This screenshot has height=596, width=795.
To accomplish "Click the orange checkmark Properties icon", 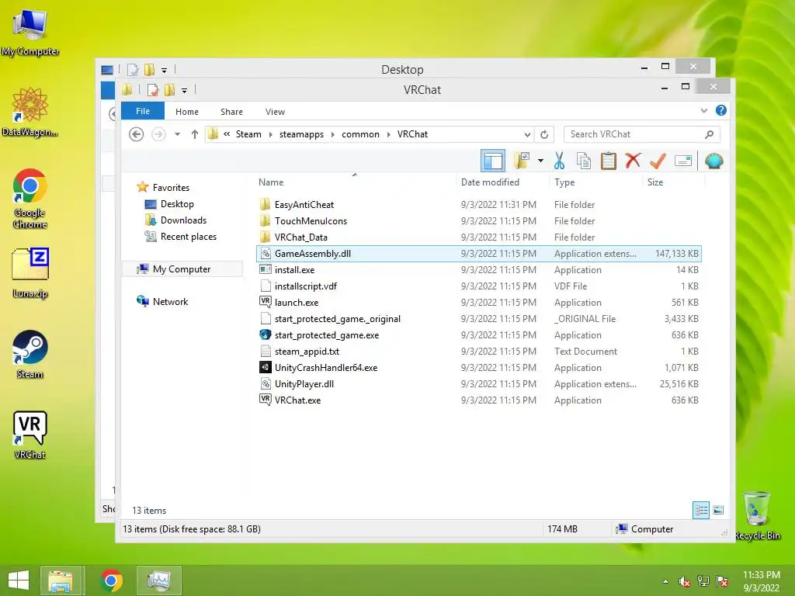I will pos(658,161).
